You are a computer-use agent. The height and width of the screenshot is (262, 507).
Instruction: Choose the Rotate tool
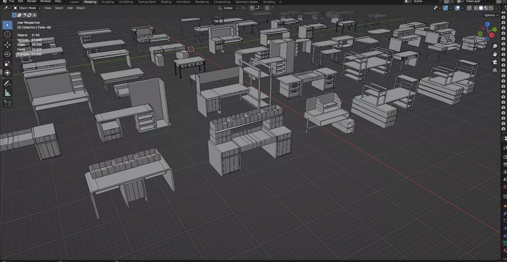tap(7, 54)
